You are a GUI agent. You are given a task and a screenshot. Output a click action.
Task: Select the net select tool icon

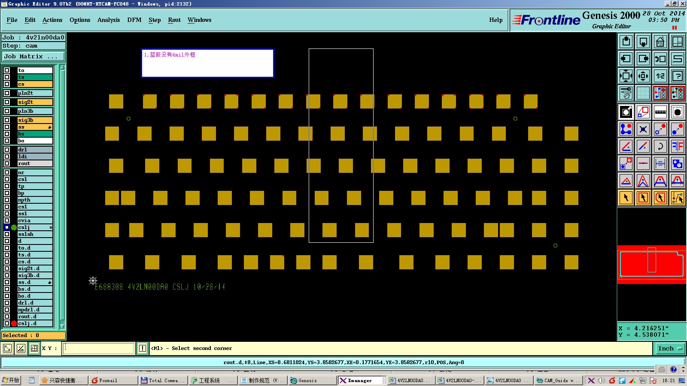[x=678, y=198]
